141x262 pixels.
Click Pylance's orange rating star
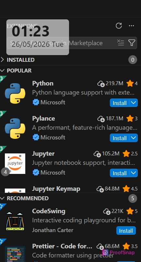click(130, 118)
